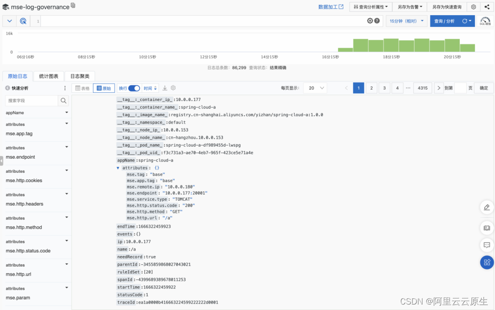The image size is (495, 310).
Task: Click the left panel collapse handle
Action: pyautogui.click(x=1, y=160)
